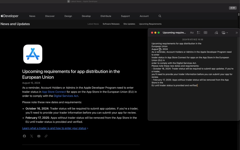Click Notes timestamp 2024年8月18日 16:36
This screenshot has width=240, height=150.
click(193, 39)
